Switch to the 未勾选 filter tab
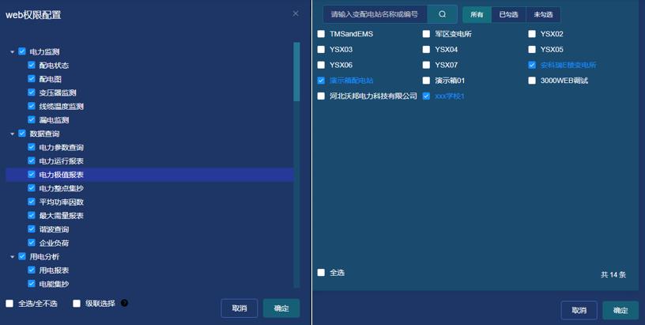The width and height of the screenshot is (645, 325). [x=543, y=14]
